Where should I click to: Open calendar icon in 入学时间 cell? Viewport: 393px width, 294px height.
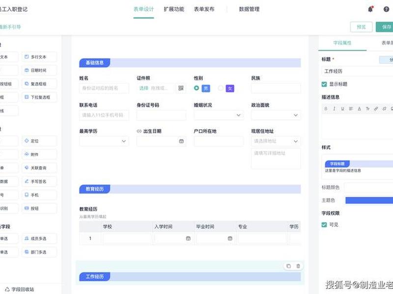coord(188,239)
